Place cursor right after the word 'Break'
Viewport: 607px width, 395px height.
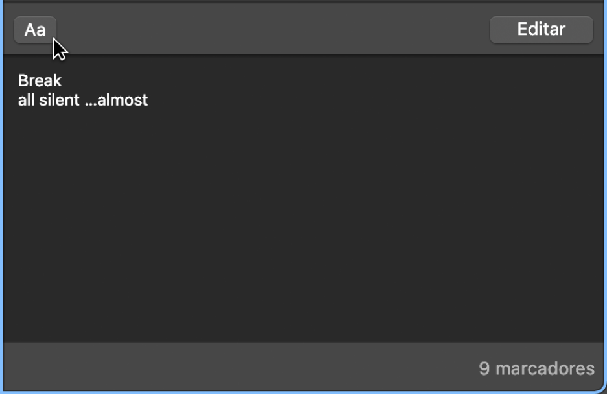coord(63,80)
